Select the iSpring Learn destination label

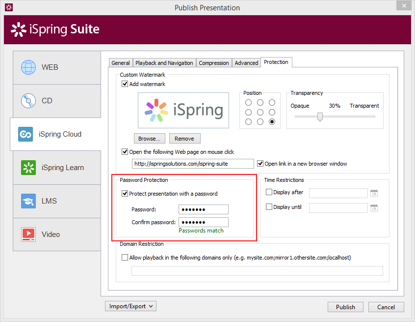point(63,168)
